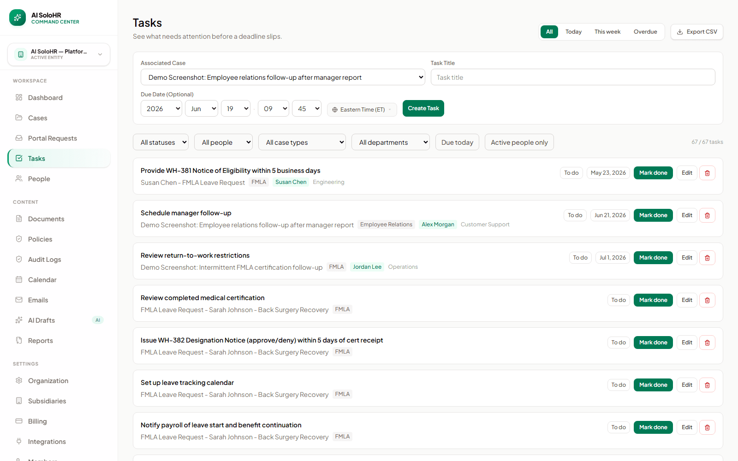The image size is (738, 461).
Task: Click Create Task button
Action: pyautogui.click(x=423, y=108)
